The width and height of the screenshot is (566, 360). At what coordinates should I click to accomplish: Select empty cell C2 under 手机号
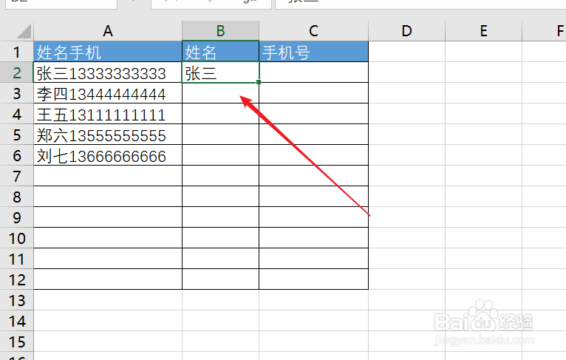tap(314, 72)
